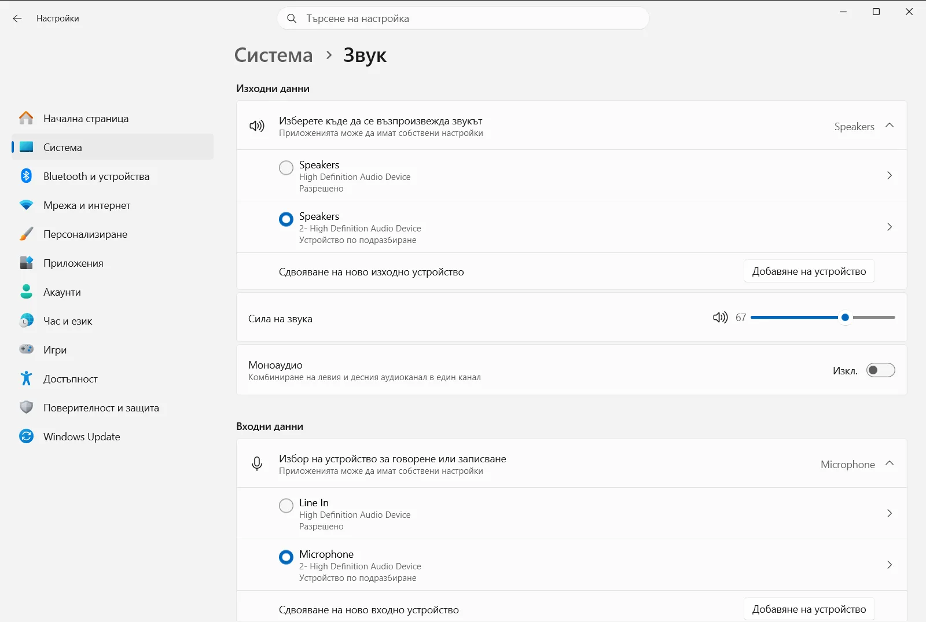This screenshot has height=622, width=926.
Task: Open Windows Update settings section
Action: 113,436
